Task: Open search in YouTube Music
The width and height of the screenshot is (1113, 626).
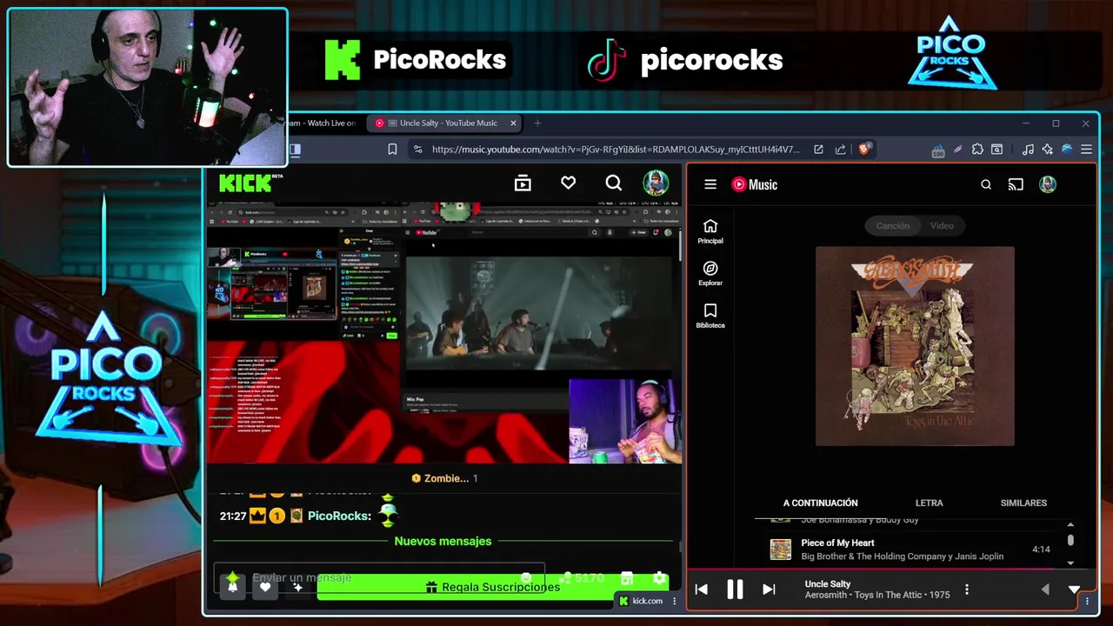Action: pyautogui.click(x=986, y=184)
